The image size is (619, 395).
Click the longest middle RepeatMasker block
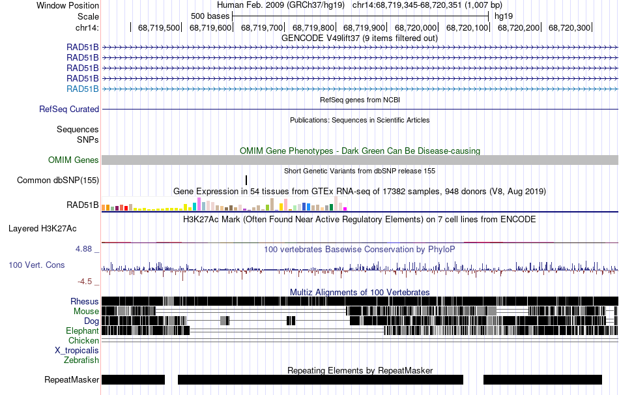pos(320,379)
